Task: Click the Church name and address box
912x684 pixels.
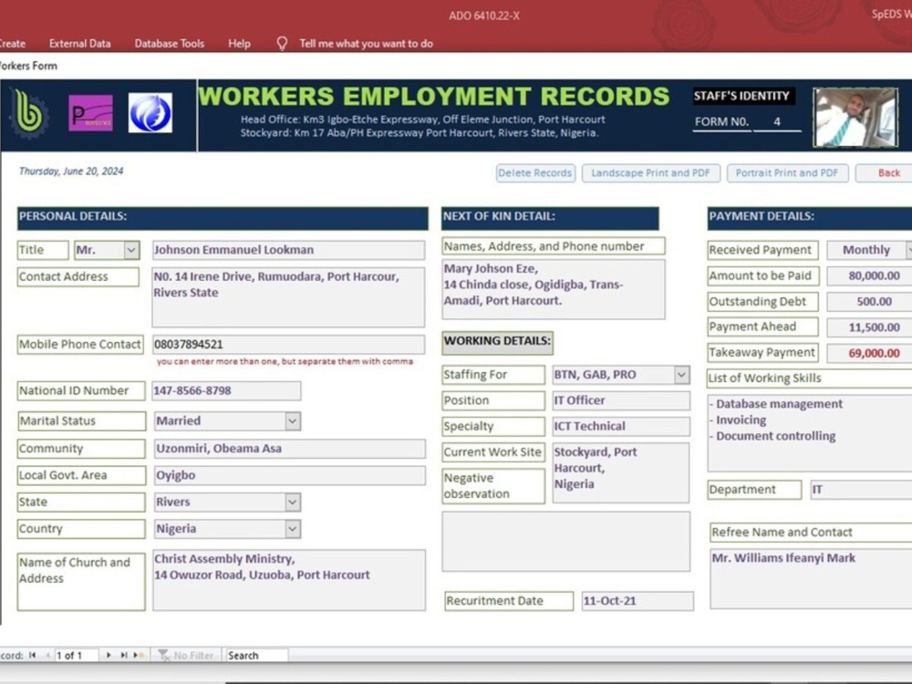Action: tap(289, 580)
